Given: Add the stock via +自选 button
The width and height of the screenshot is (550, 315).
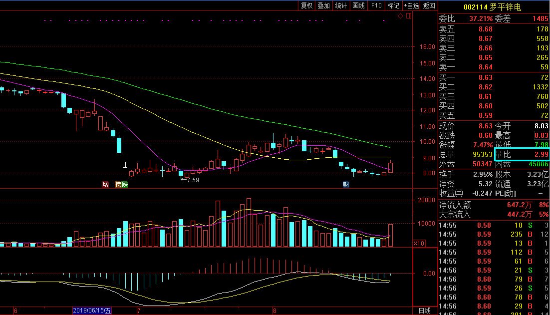Looking at the screenshot, I should pyautogui.click(x=411, y=5).
